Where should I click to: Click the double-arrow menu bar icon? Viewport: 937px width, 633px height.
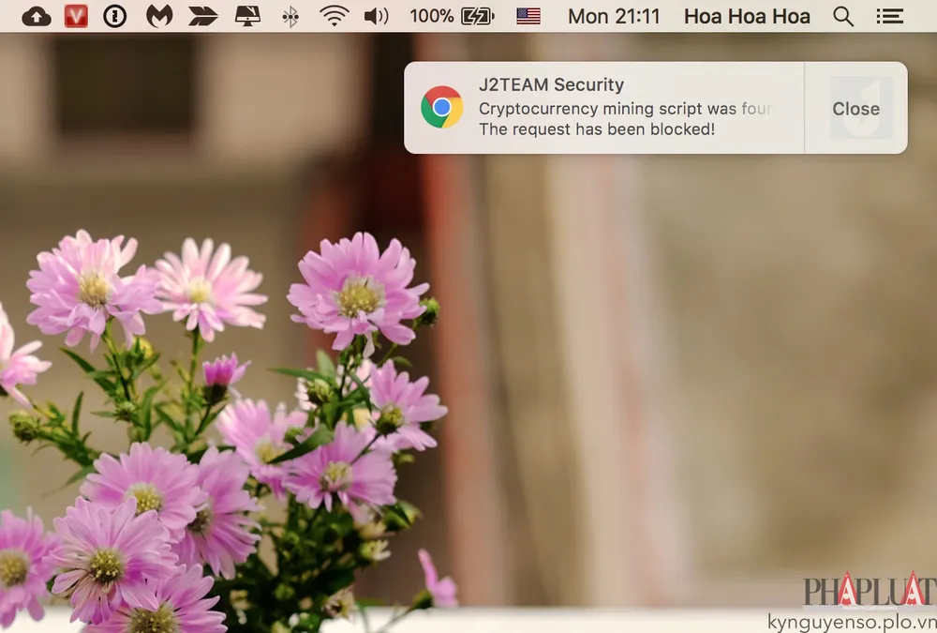[x=202, y=16]
